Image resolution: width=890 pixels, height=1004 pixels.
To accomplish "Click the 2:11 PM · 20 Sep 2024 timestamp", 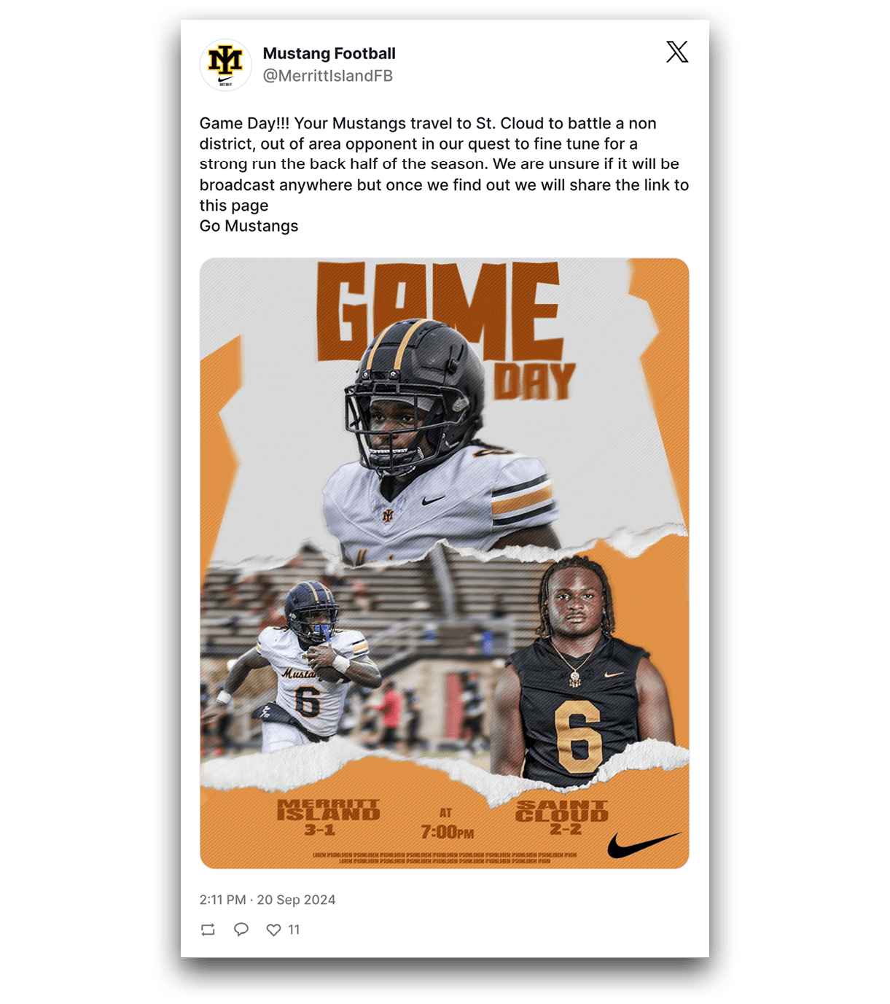I will (x=268, y=900).
